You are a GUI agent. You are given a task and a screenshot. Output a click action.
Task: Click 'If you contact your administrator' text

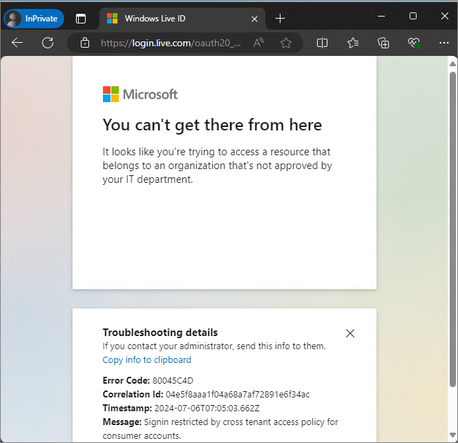pyautogui.click(x=214, y=346)
